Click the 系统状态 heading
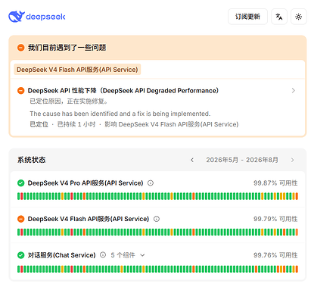This screenshot has height=284, width=311. click(31, 160)
